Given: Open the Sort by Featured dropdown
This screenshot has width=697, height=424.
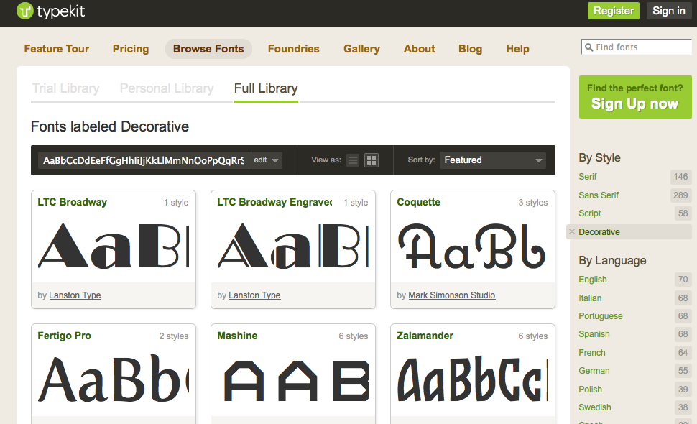Looking at the screenshot, I should (493, 160).
